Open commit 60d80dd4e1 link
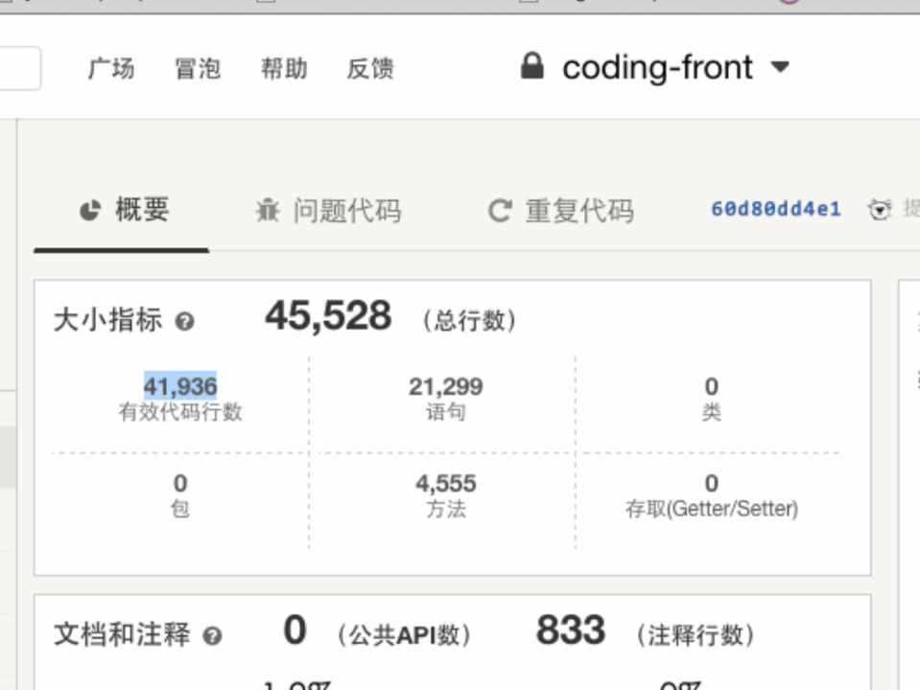Screen dimensions: 920x690 pos(775,209)
